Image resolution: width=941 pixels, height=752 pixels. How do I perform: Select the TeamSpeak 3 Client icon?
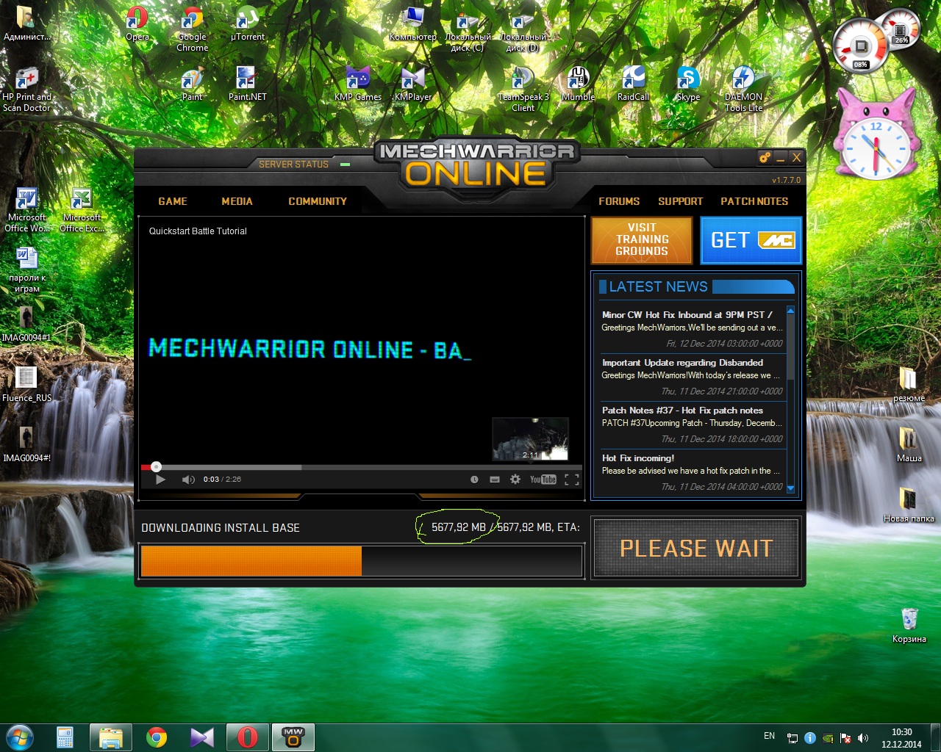523,88
